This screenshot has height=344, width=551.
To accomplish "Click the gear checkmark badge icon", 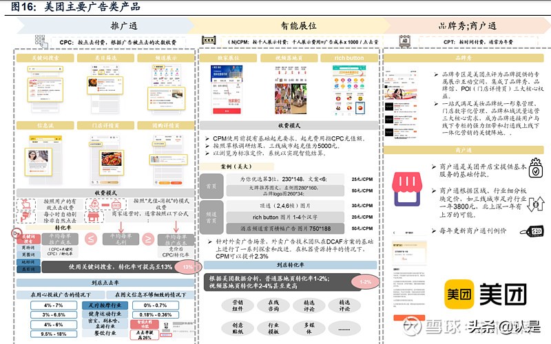I will (536, 167).
